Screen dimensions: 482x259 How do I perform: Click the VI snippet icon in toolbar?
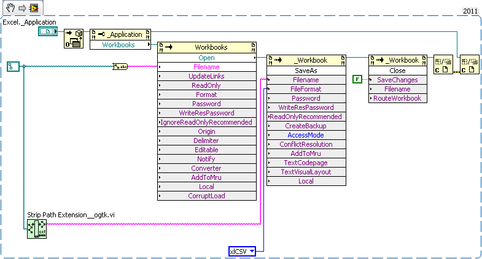click(34, 8)
